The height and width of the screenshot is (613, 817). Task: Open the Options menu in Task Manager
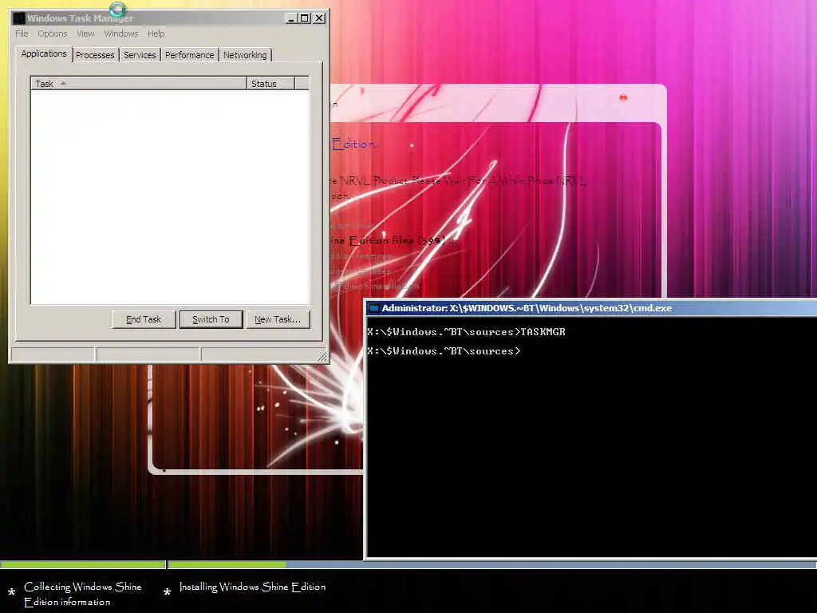(x=52, y=34)
